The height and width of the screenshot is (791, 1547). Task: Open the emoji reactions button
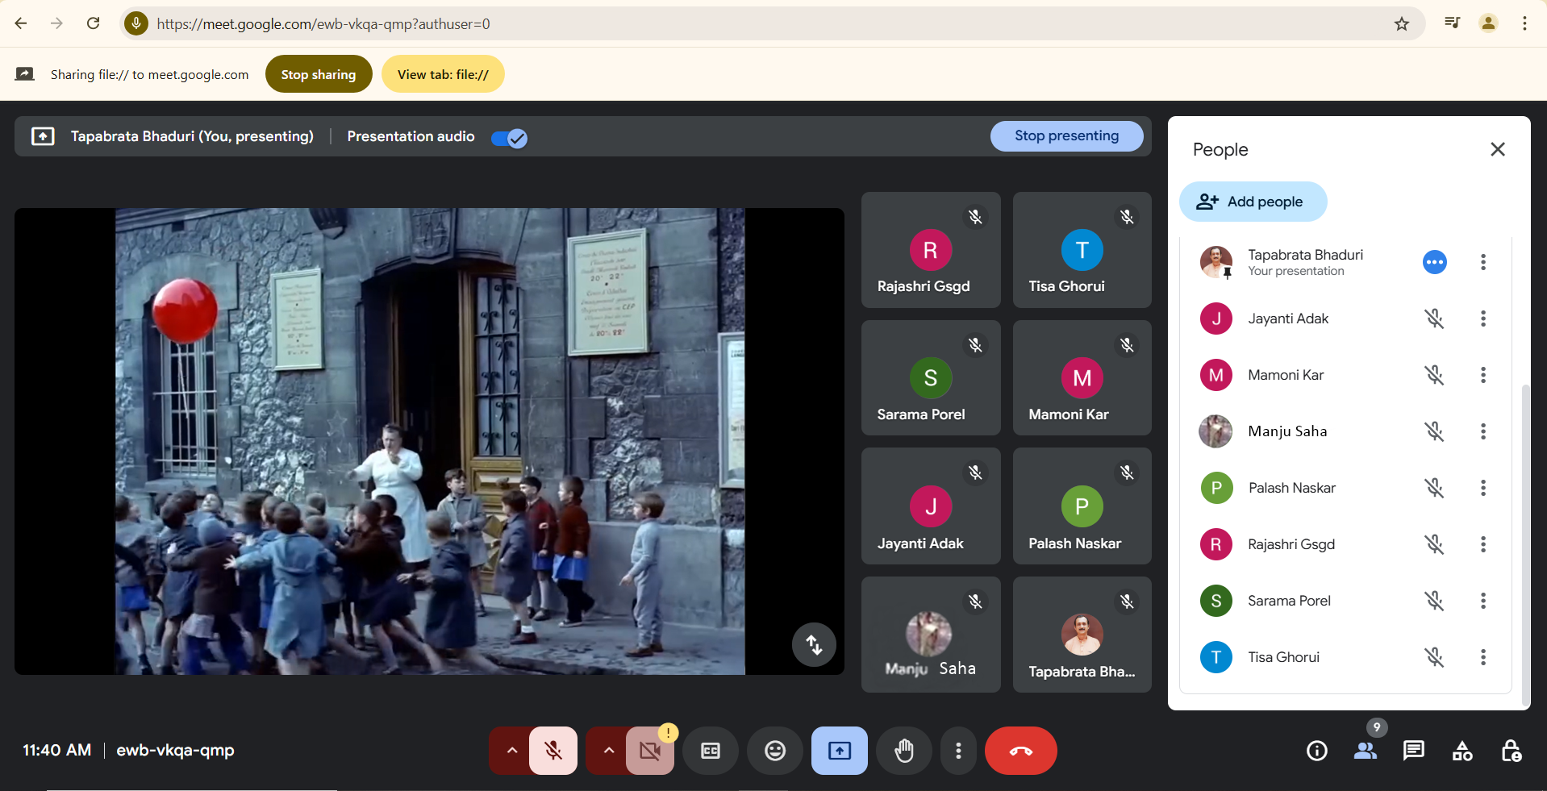tap(775, 751)
